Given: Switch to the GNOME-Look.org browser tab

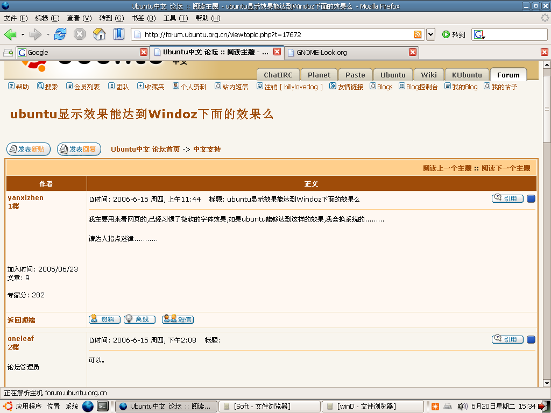Looking at the screenshot, I should pos(351,53).
